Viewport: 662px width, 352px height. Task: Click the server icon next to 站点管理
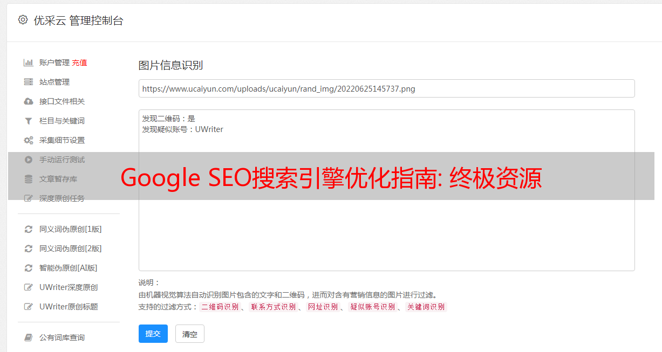(29, 82)
